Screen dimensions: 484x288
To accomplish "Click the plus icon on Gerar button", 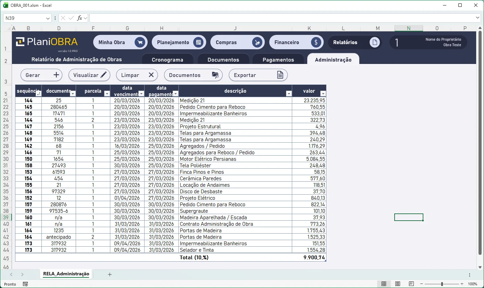I will [56, 75].
